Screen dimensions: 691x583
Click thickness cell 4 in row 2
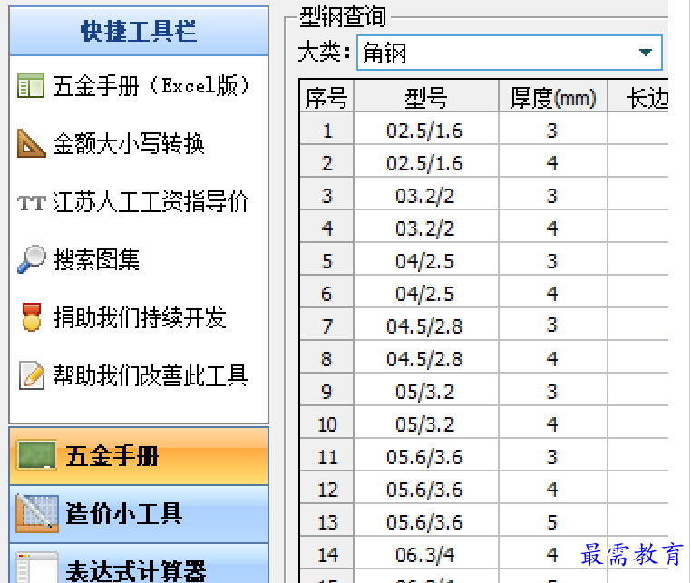coord(553,160)
